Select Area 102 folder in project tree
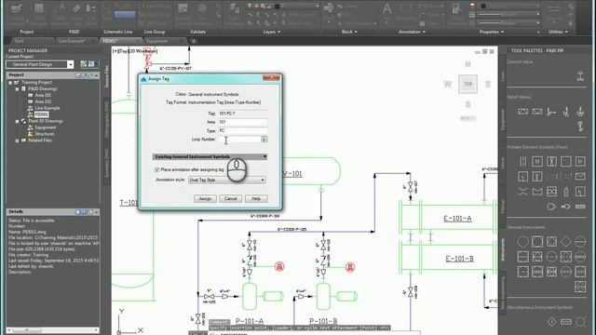 (x=43, y=101)
